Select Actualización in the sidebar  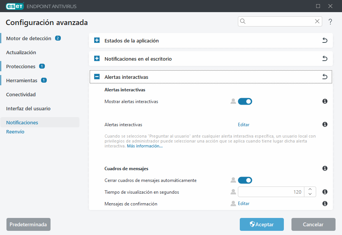(x=22, y=52)
